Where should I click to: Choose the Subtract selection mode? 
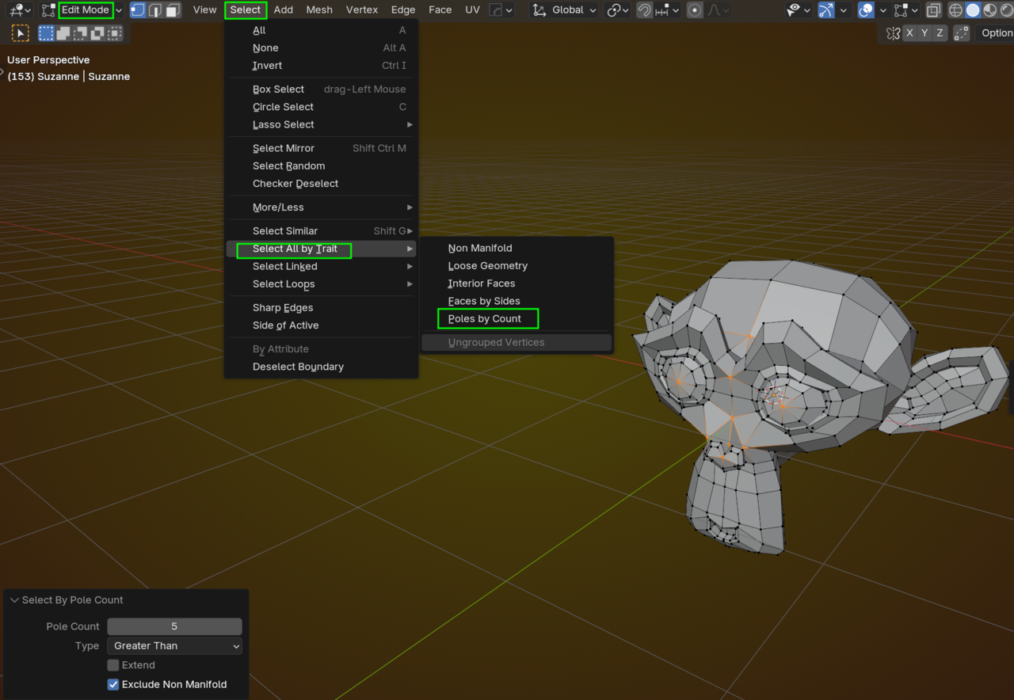[81, 33]
